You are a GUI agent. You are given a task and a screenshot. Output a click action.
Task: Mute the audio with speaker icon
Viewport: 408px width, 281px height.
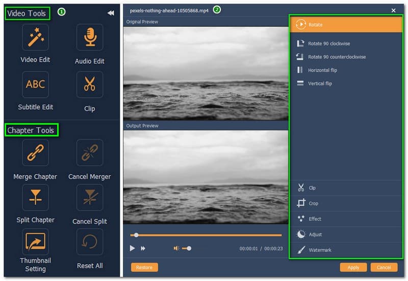[x=176, y=248]
